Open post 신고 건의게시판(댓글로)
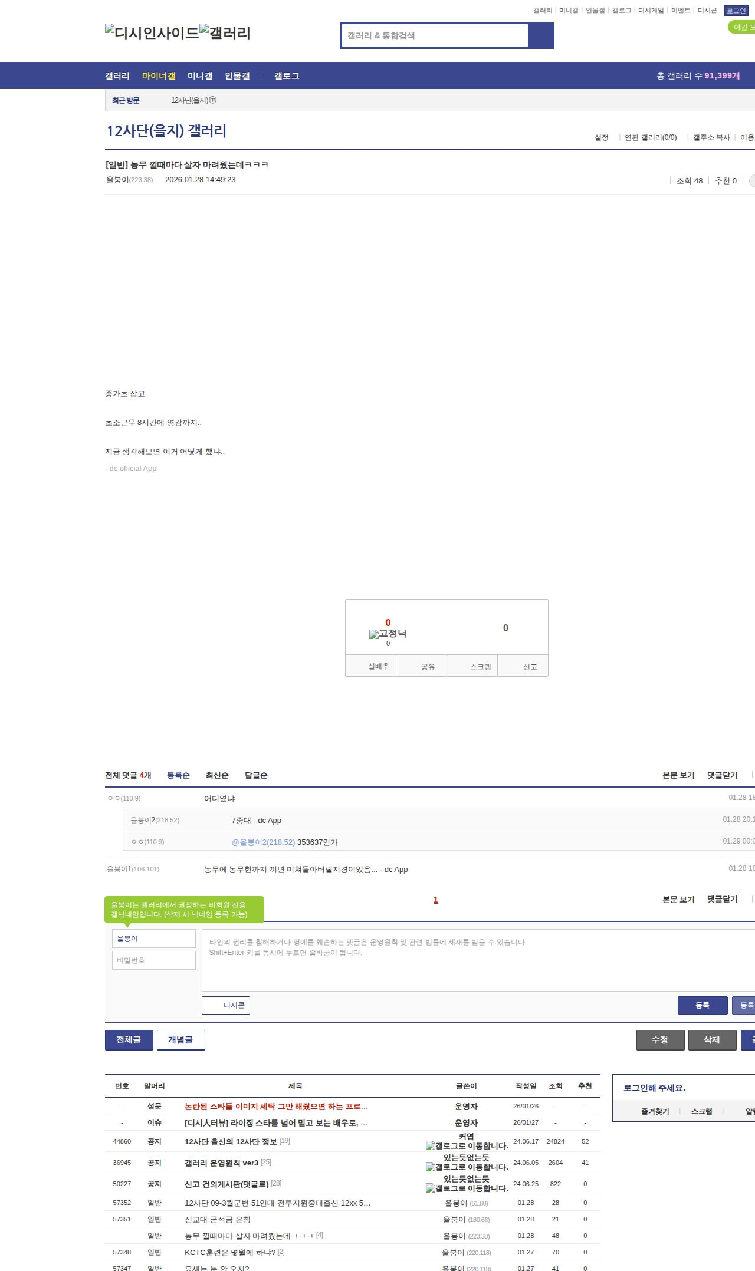 tap(226, 1184)
